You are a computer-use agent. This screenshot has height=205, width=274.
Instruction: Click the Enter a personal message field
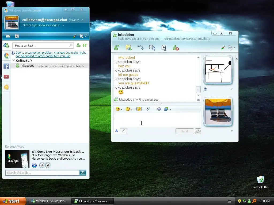click(x=41, y=25)
